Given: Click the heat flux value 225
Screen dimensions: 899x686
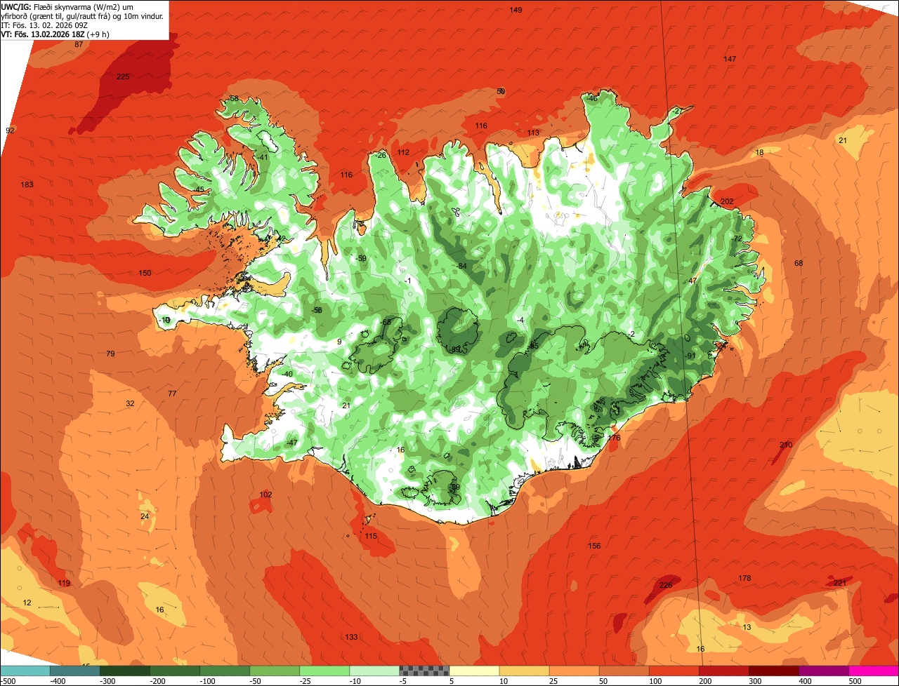Looking at the screenshot, I should [123, 77].
